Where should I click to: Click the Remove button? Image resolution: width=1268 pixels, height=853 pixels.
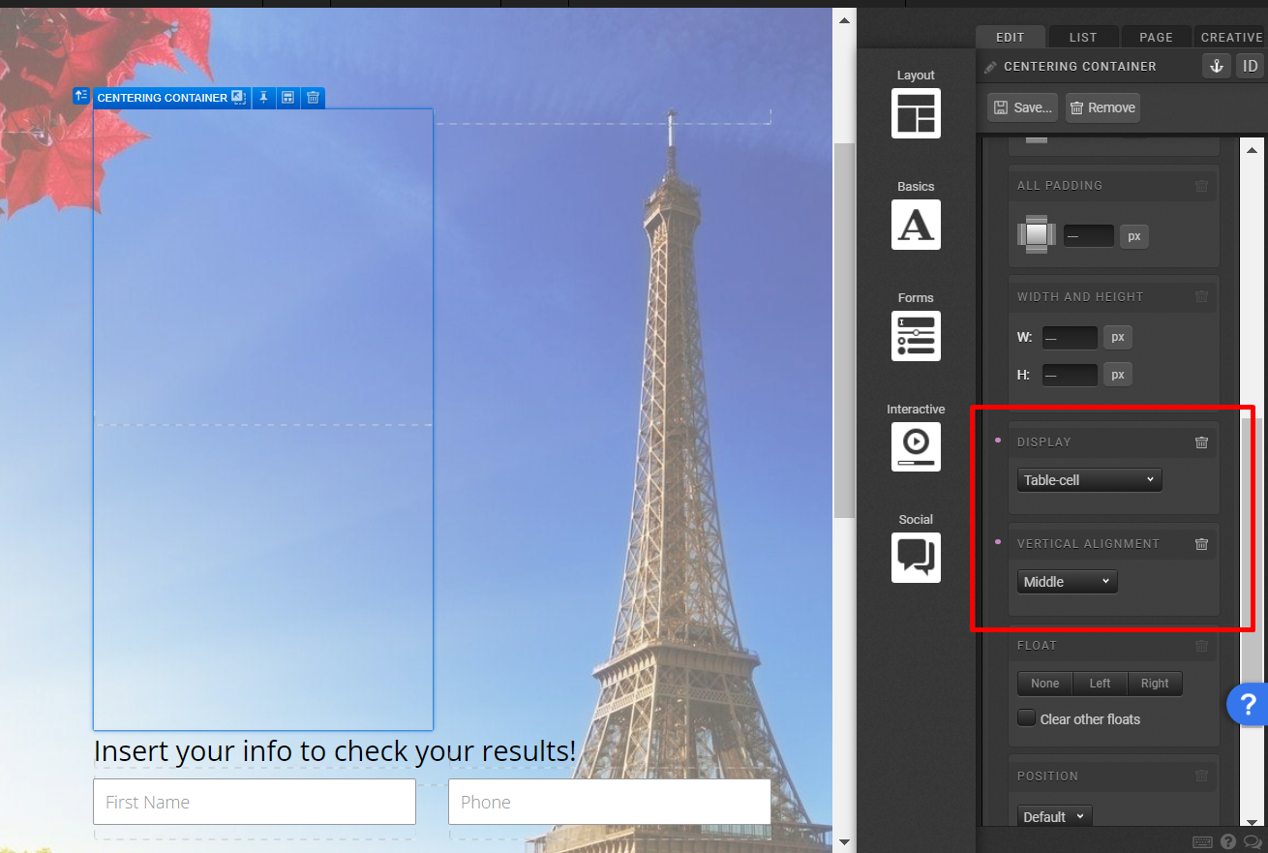coord(1102,107)
